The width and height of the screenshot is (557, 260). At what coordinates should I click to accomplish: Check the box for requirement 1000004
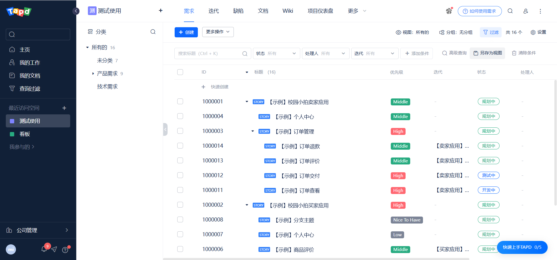[180, 116]
